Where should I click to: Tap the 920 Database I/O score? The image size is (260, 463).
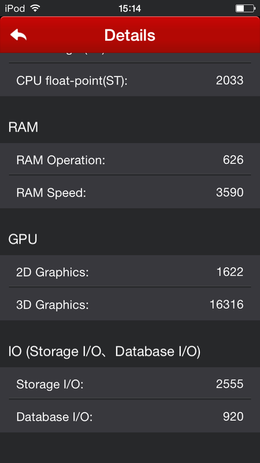point(233,417)
